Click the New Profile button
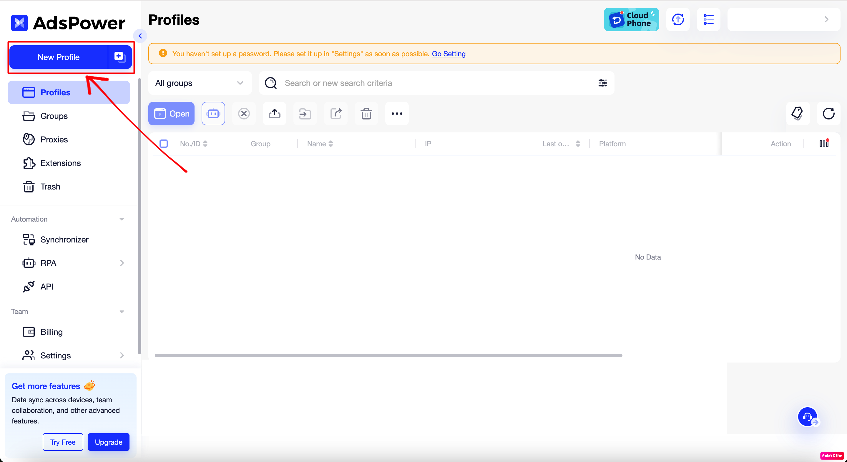847x462 pixels. pos(59,57)
